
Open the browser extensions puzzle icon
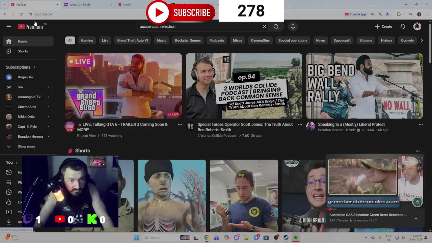click(x=399, y=14)
